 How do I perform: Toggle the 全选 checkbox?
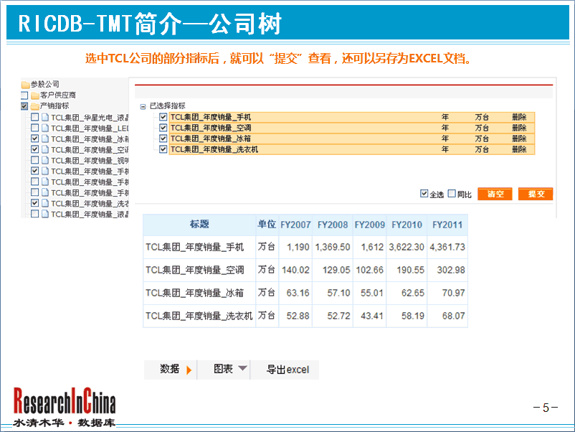424,194
